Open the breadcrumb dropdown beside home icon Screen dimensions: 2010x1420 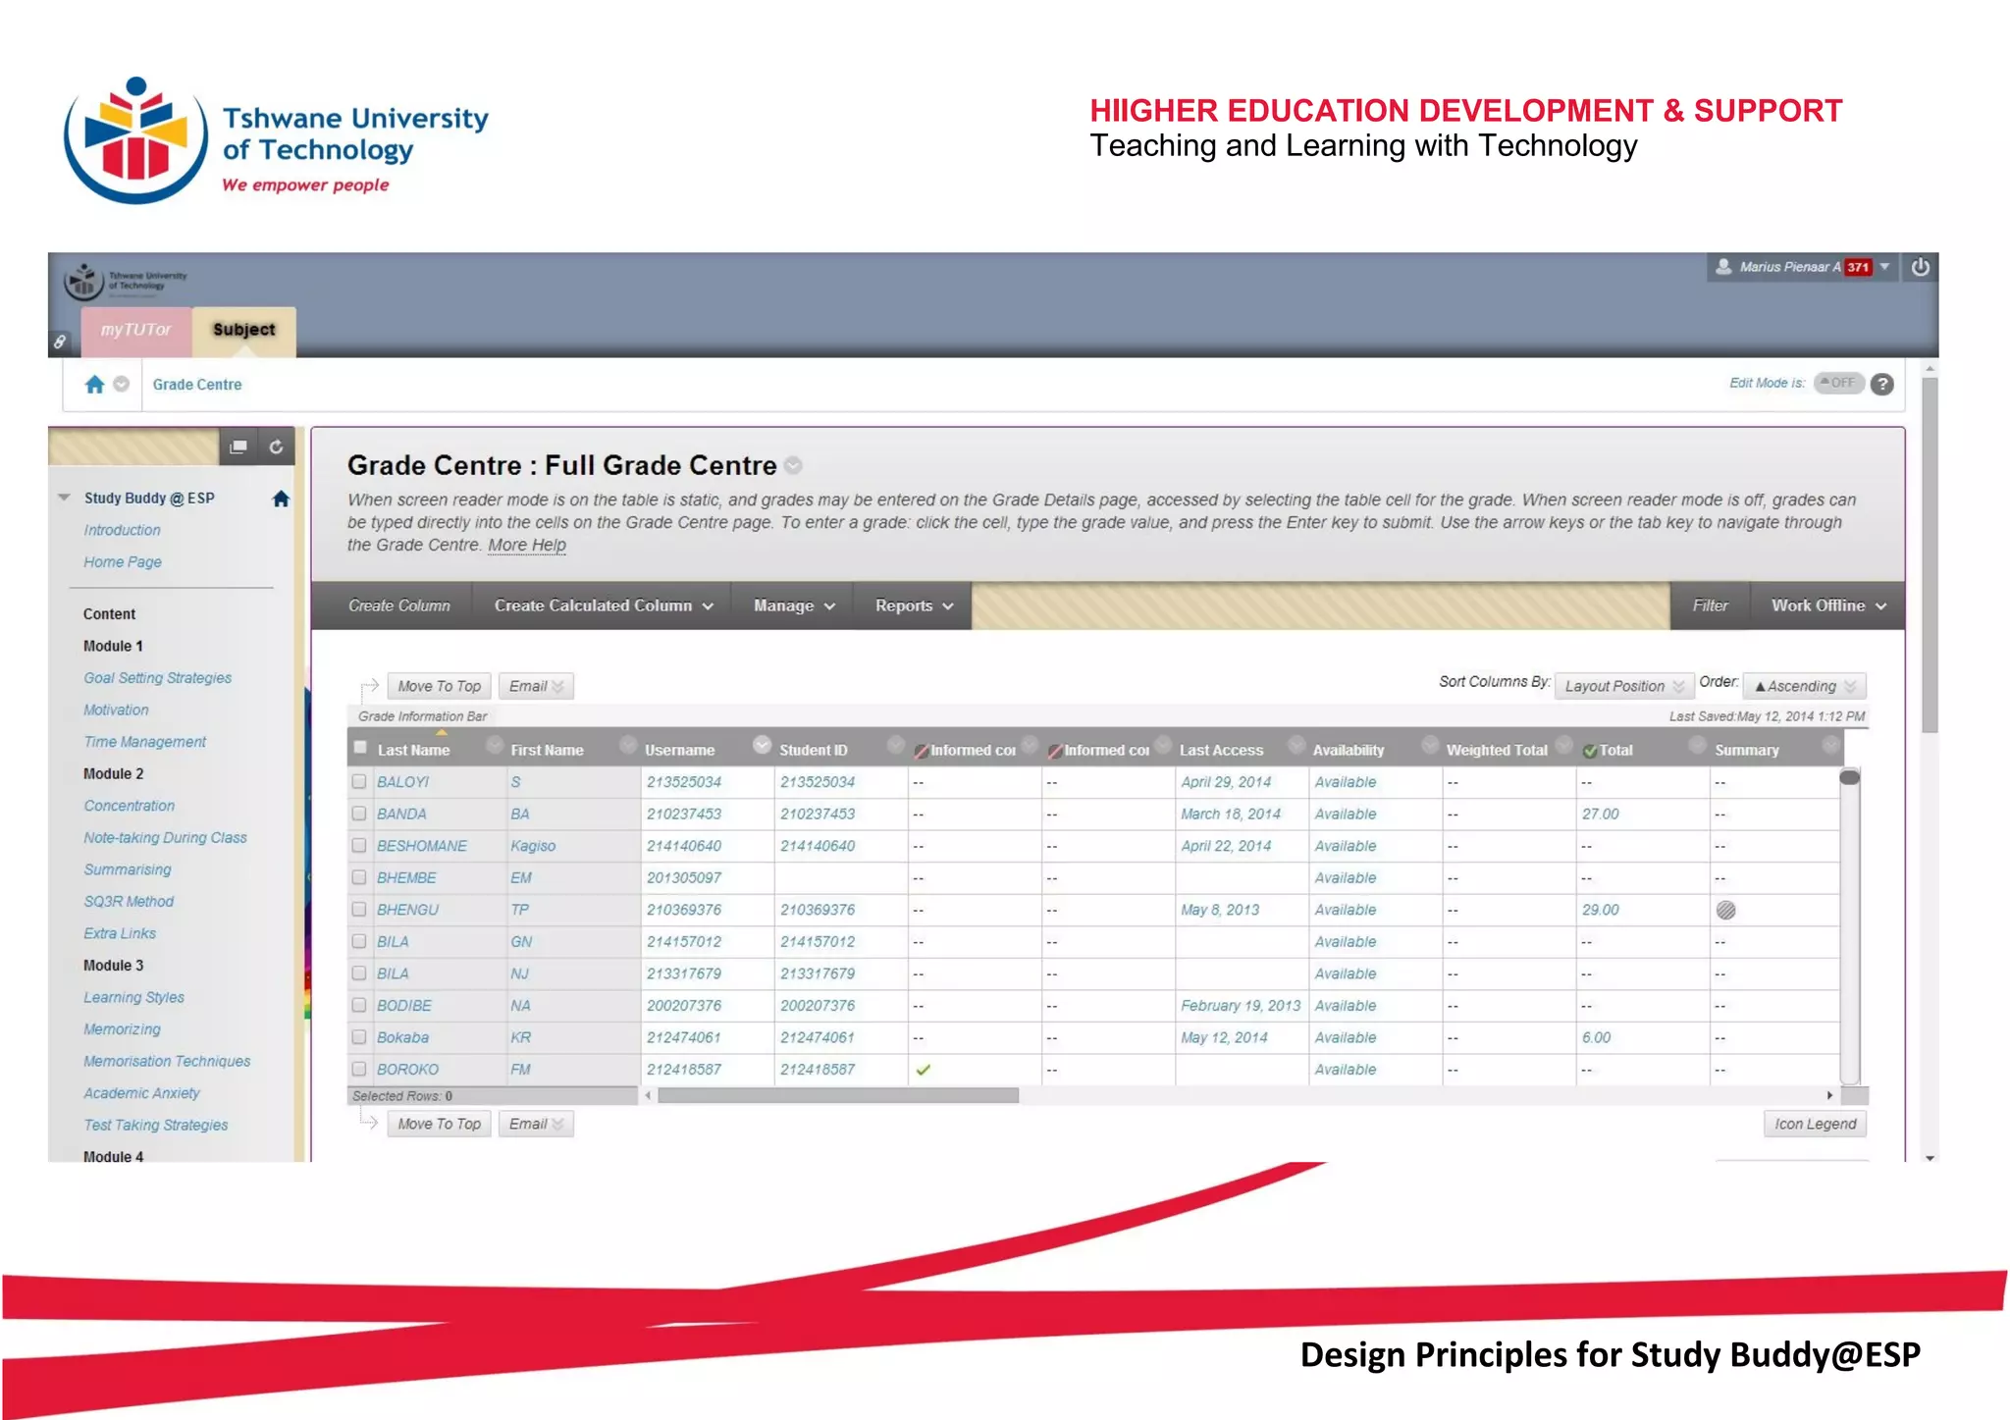coord(121,385)
